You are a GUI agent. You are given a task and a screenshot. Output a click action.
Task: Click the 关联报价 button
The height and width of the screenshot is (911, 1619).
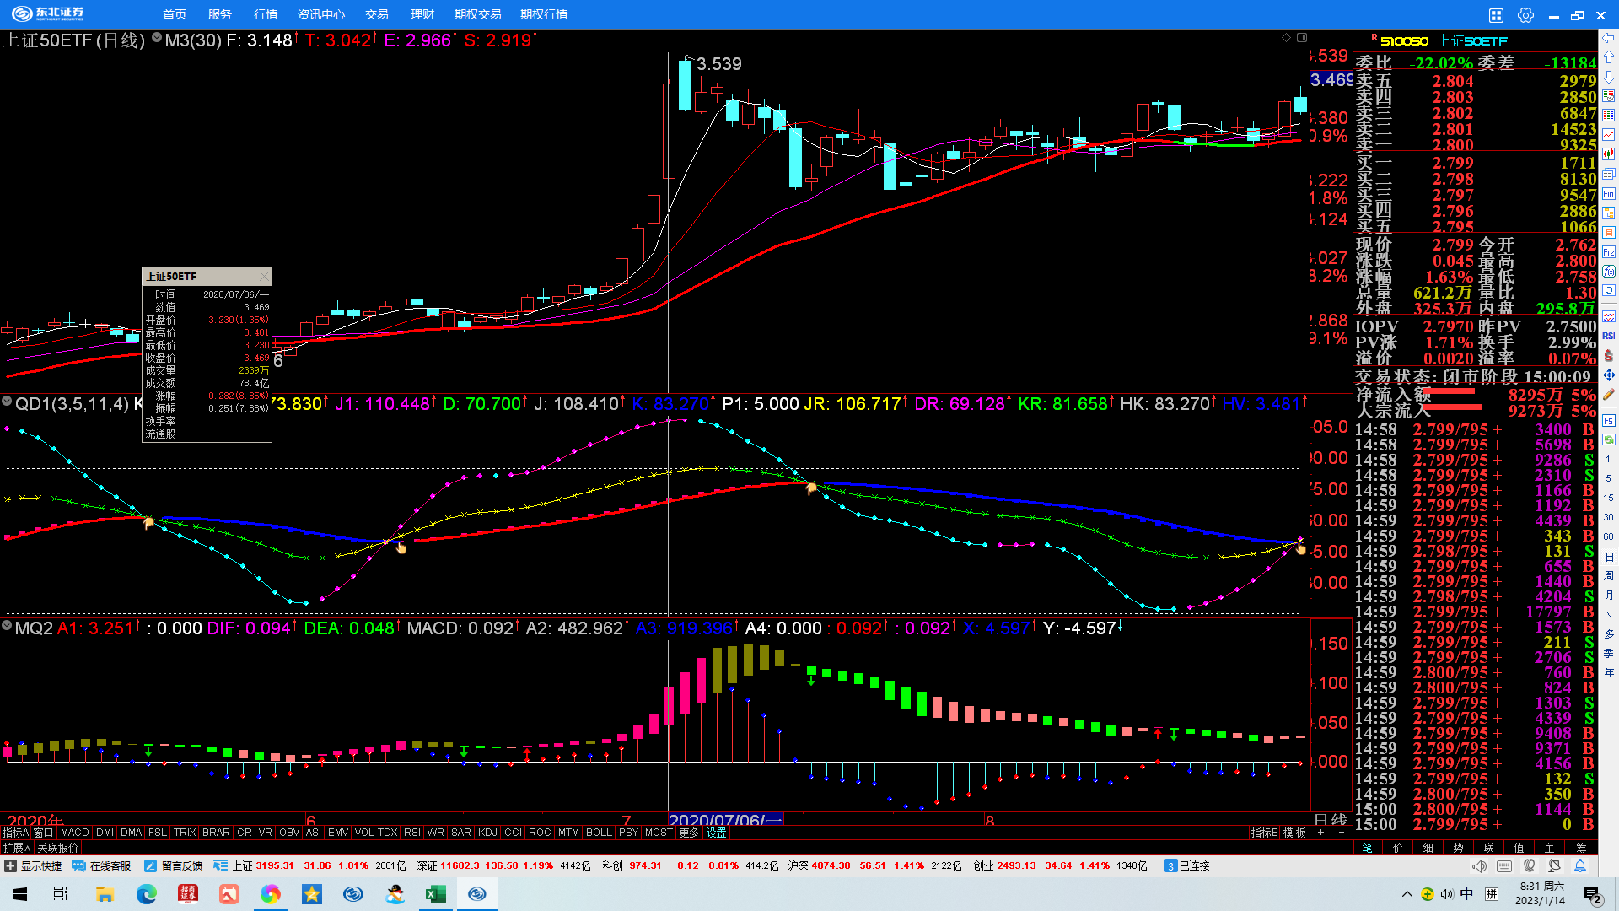57,848
